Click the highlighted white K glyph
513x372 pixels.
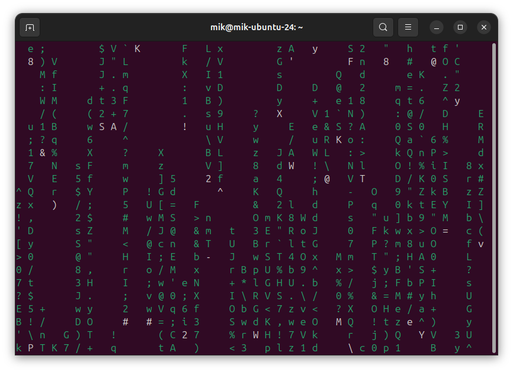point(338,140)
